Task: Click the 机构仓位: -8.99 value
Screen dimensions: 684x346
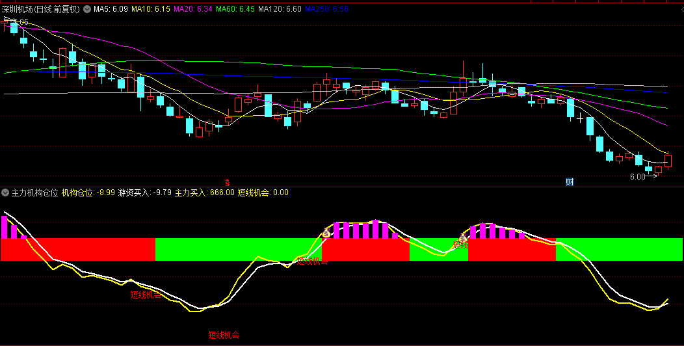Action: click(88, 193)
